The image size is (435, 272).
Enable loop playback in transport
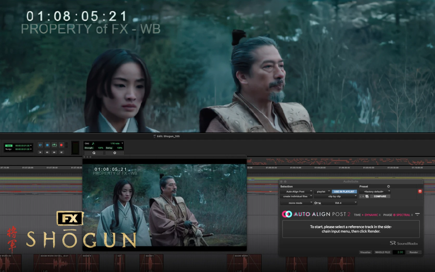[54, 145]
